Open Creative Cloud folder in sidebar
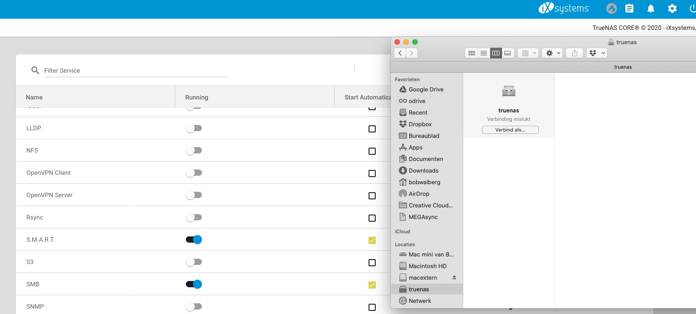This screenshot has width=696, height=314. (427, 205)
